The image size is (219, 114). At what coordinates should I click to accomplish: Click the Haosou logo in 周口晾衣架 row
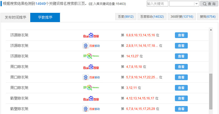pos(91,88)
